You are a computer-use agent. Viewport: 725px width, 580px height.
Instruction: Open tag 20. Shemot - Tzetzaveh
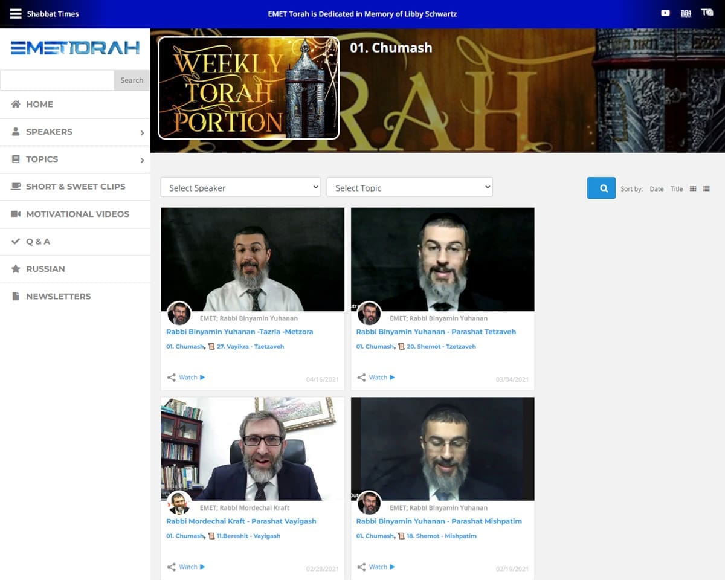point(441,347)
